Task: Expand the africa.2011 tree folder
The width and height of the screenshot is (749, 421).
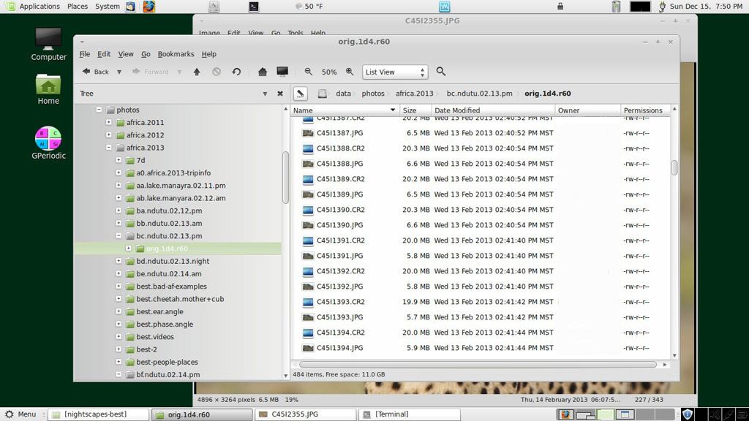Action: pos(109,123)
